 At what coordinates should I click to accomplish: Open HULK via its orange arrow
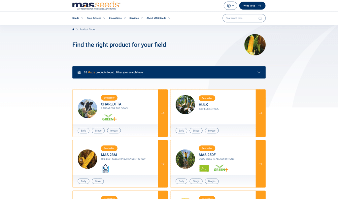point(261,113)
